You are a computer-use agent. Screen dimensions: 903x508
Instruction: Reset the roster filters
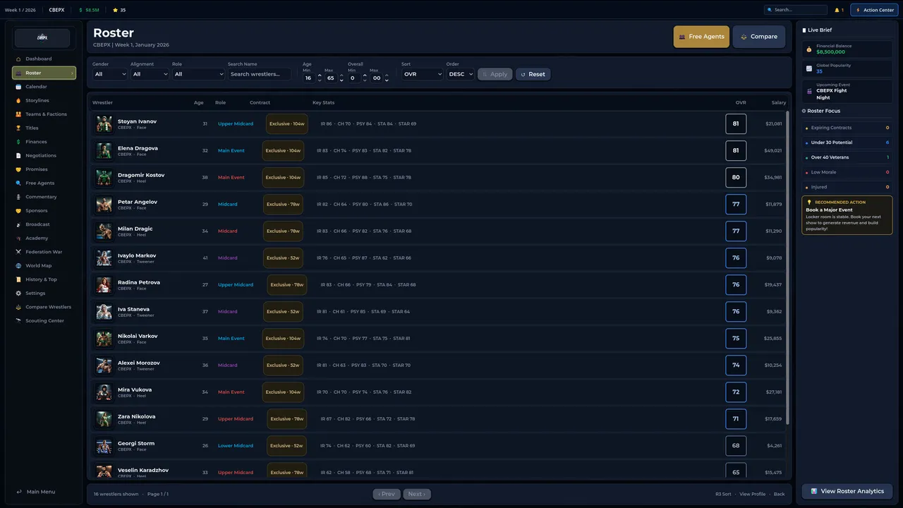[x=533, y=74]
